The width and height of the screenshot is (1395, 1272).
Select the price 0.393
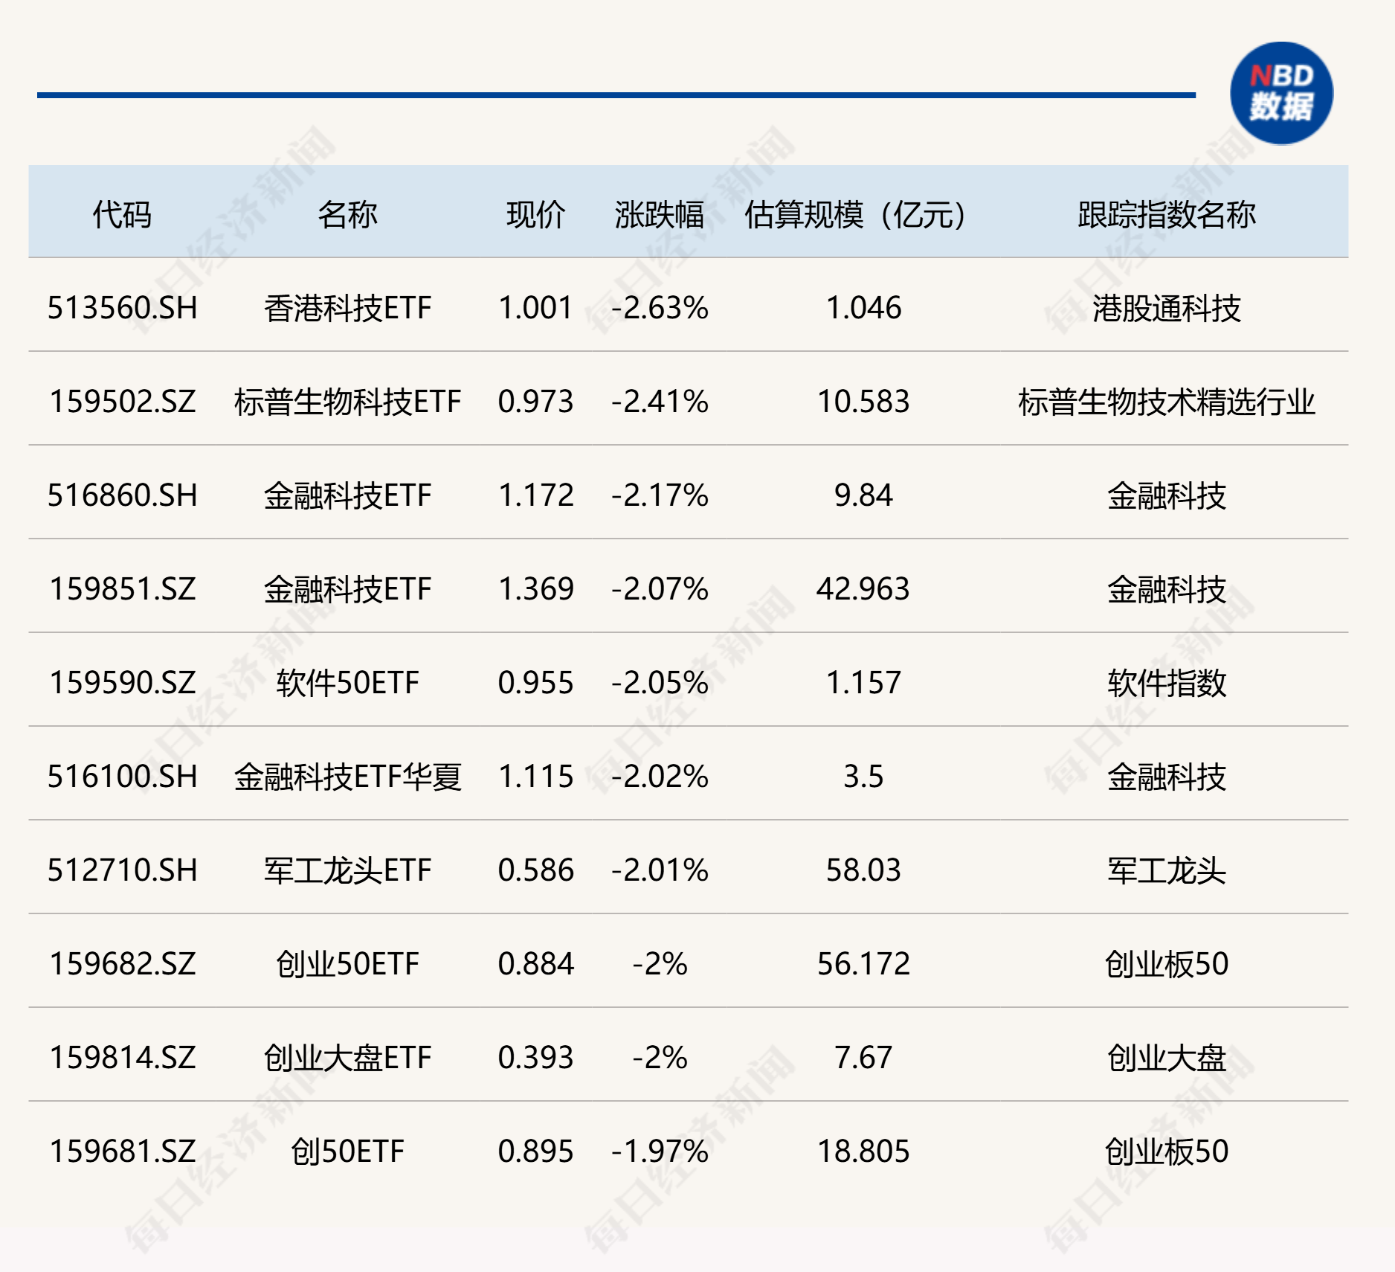tap(535, 1058)
